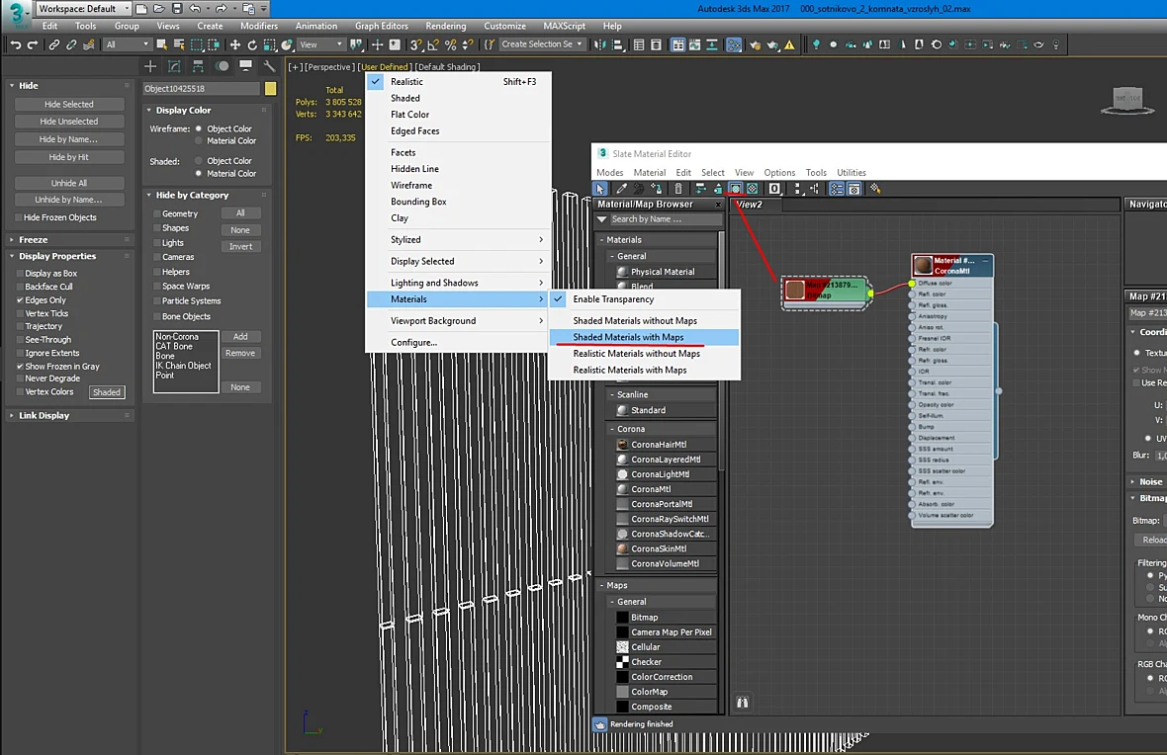The height and width of the screenshot is (755, 1167).
Task: Click the Unhide All button
Action: pos(68,183)
